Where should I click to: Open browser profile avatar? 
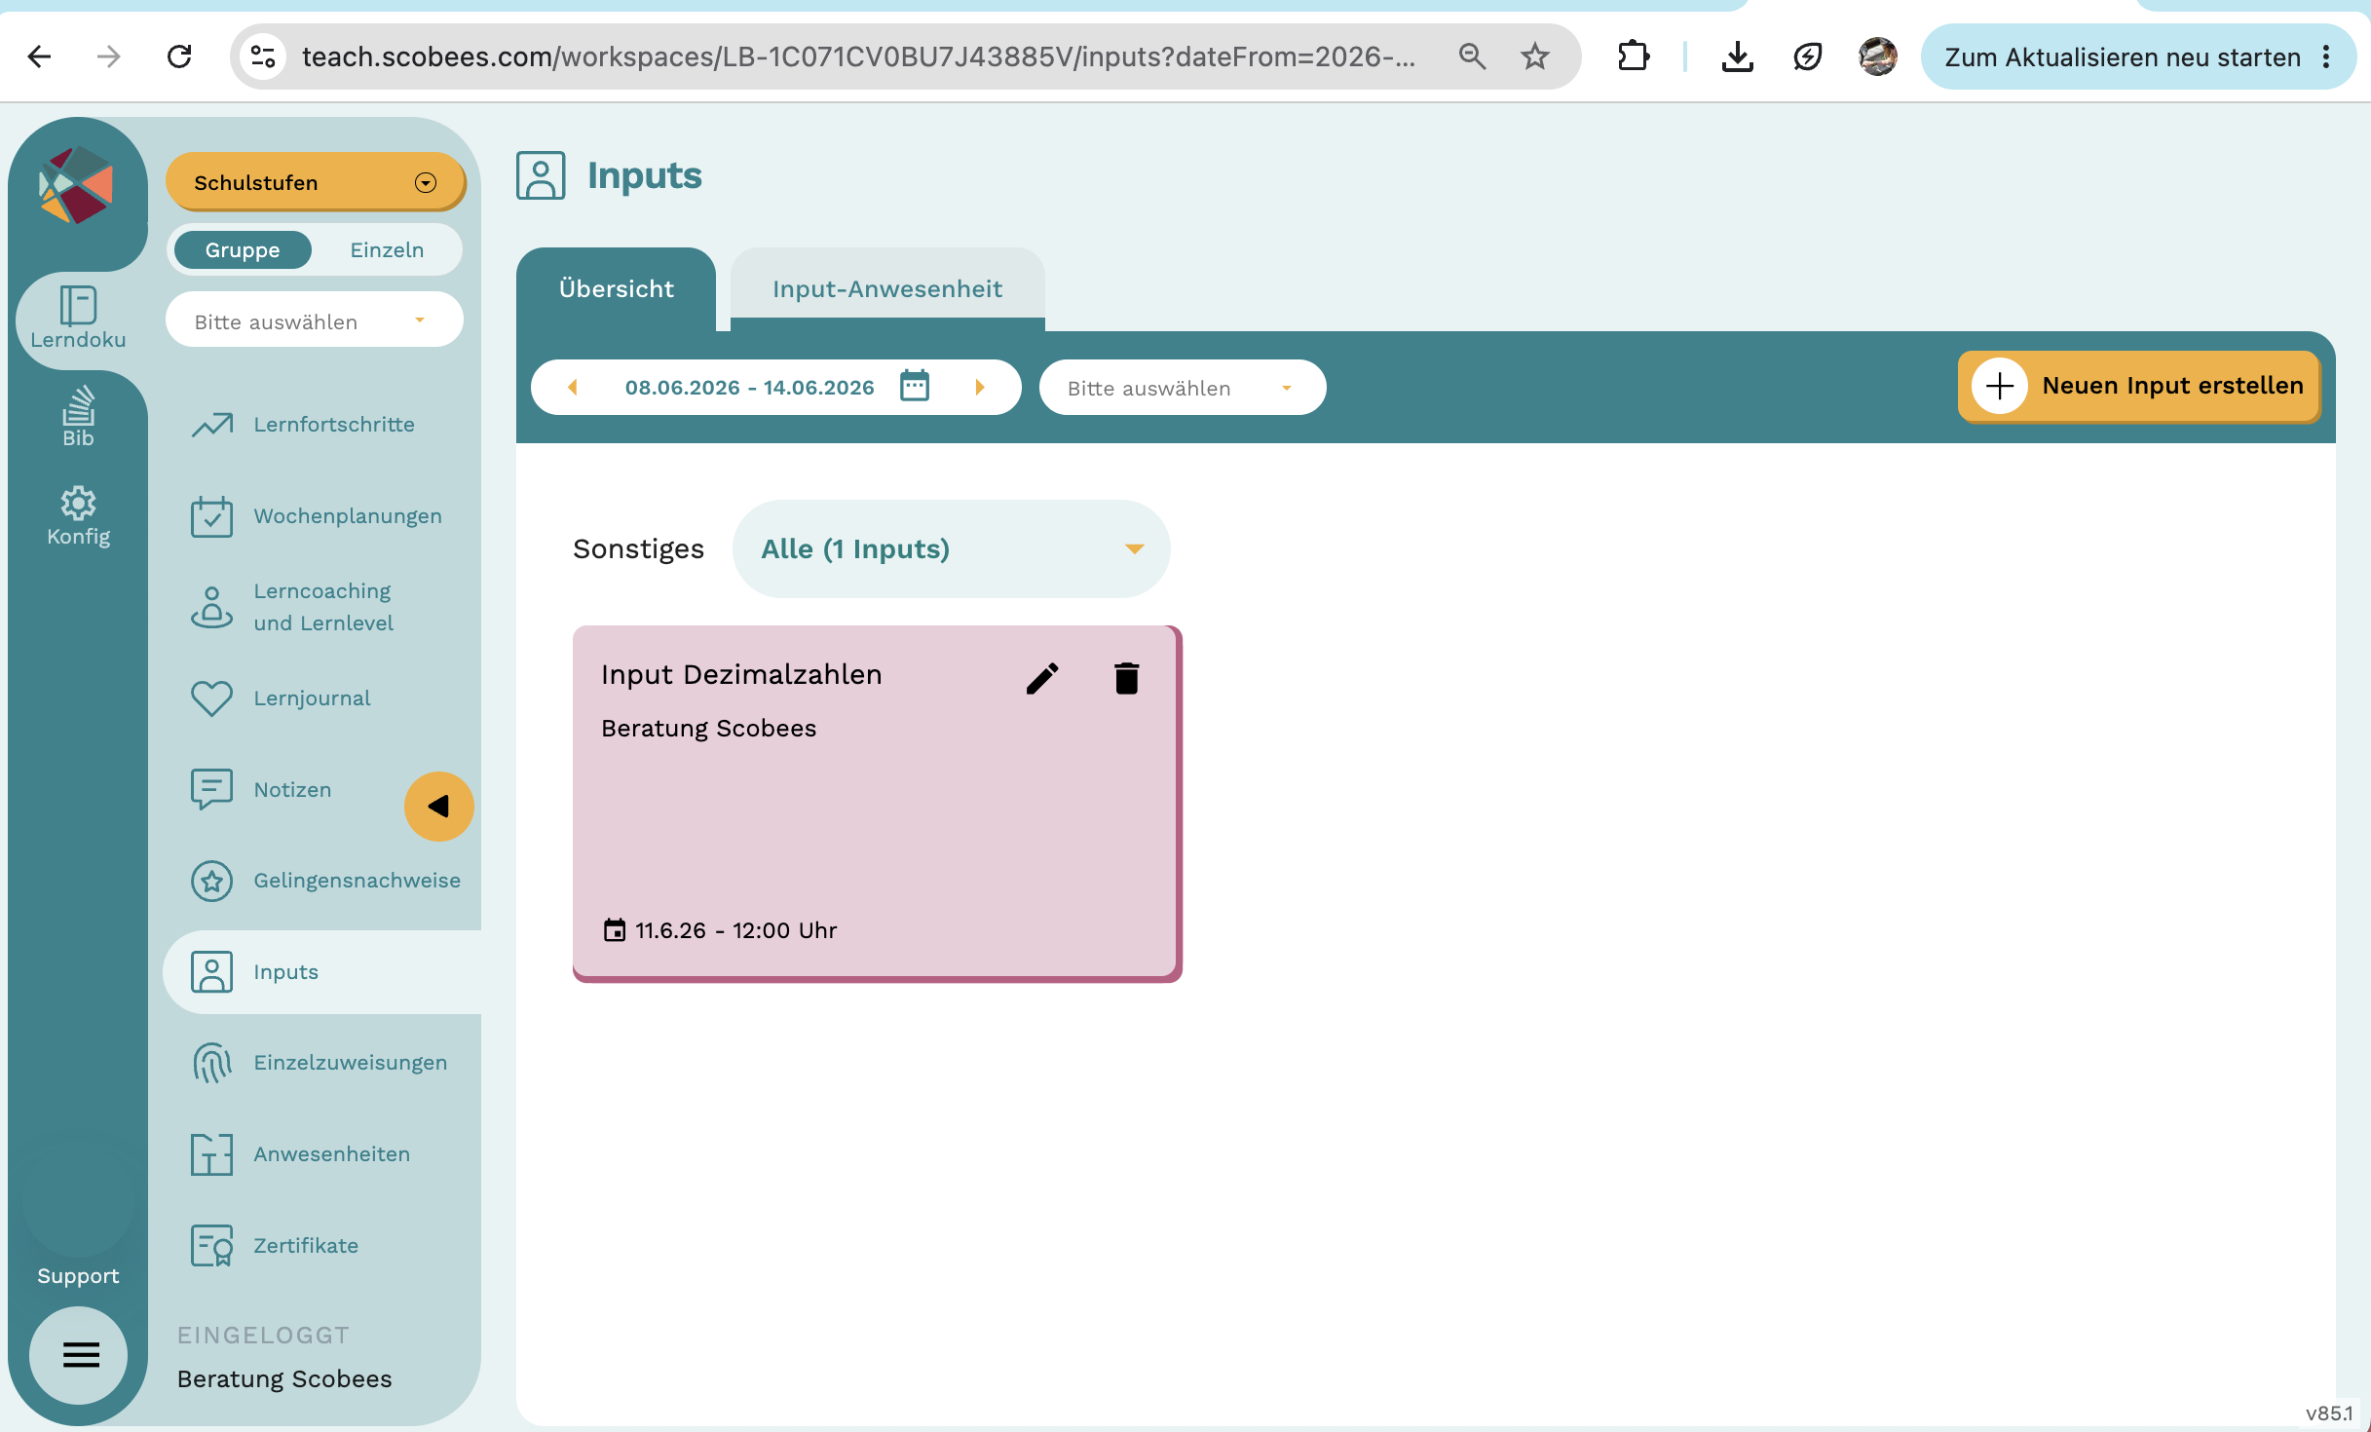pos(1877,57)
